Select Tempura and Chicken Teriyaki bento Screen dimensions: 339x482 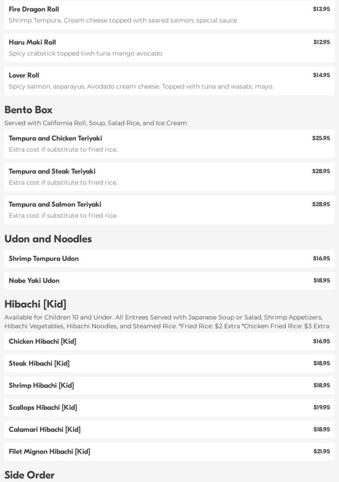(169, 144)
